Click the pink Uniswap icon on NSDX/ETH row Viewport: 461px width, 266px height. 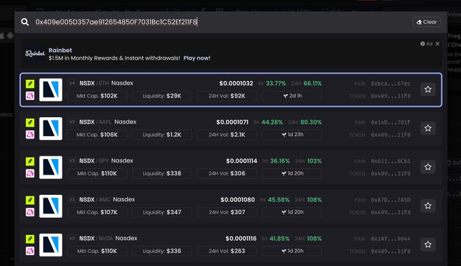[x=30, y=95]
